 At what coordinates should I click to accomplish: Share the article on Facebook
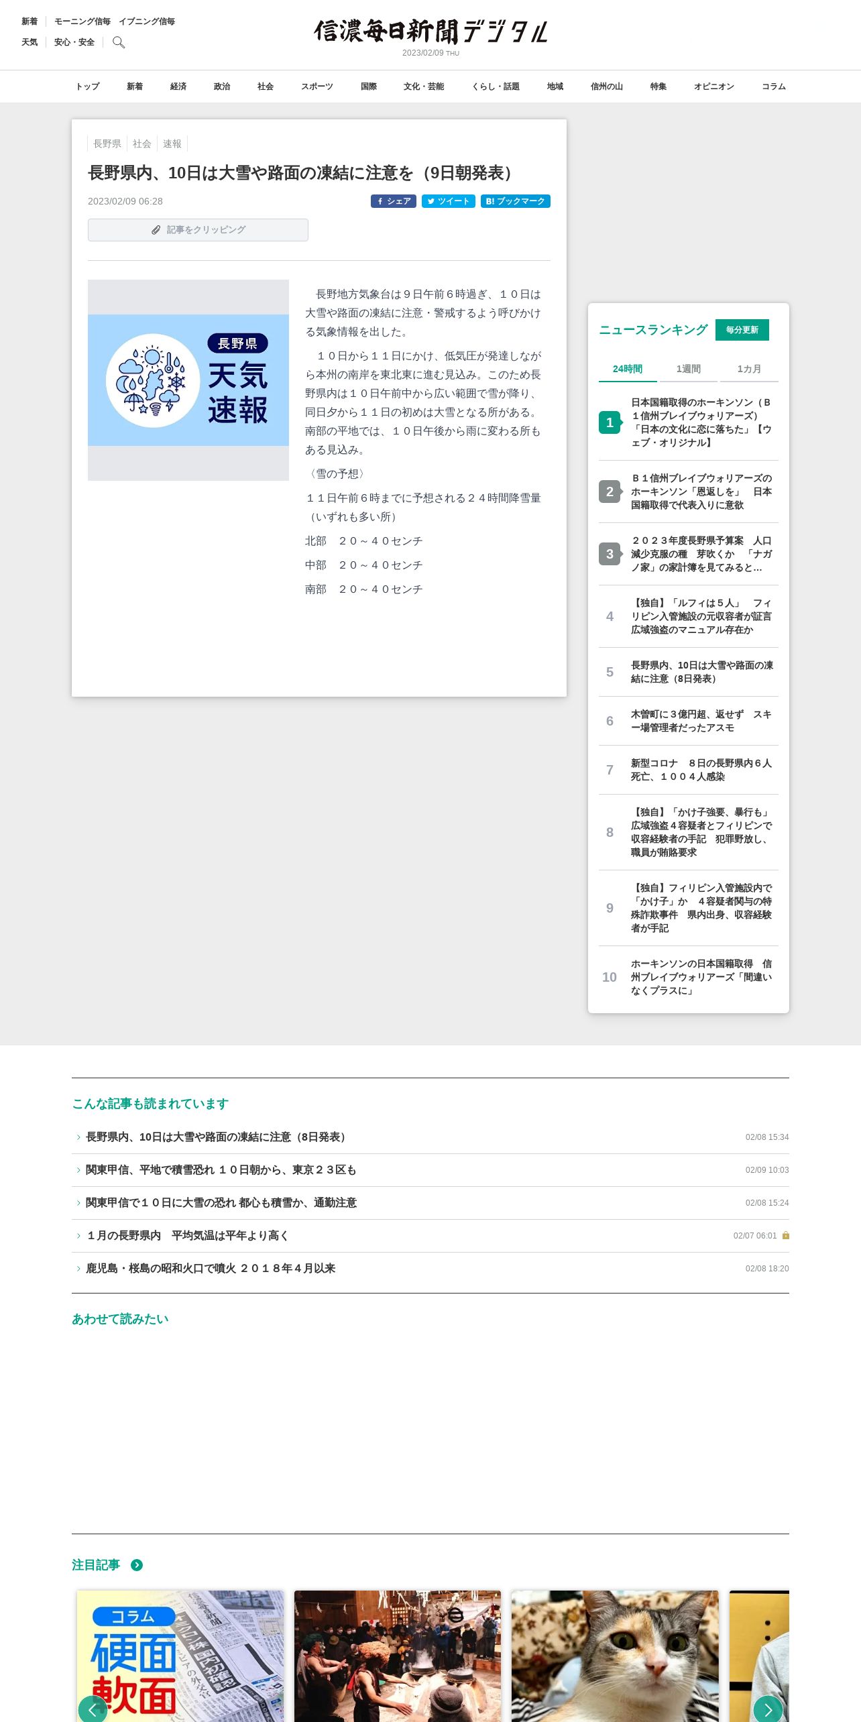[394, 201]
